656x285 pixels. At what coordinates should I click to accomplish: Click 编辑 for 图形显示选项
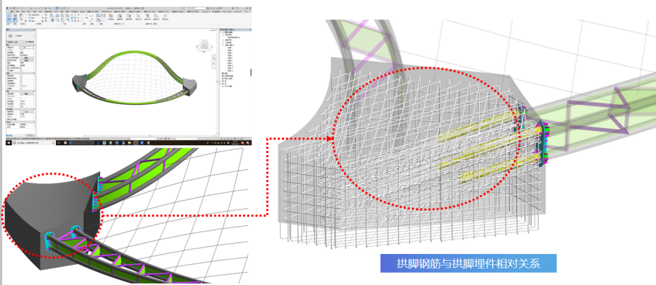[x=26, y=60]
